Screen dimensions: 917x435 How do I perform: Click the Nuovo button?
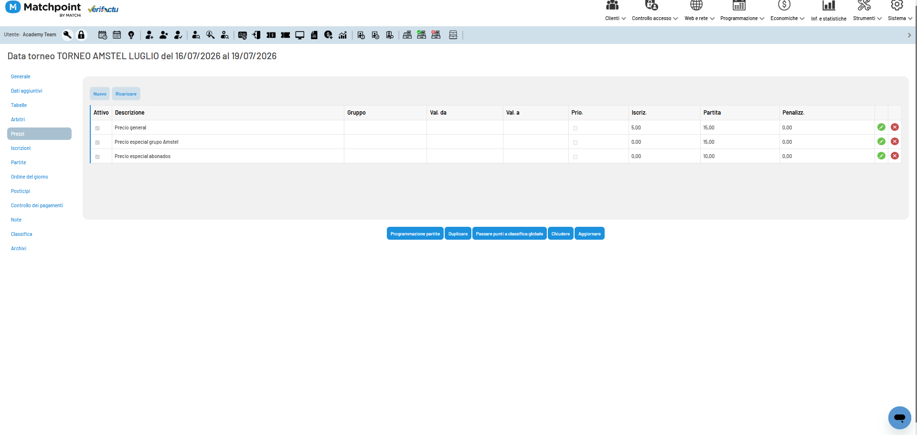[x=100, y=94]
